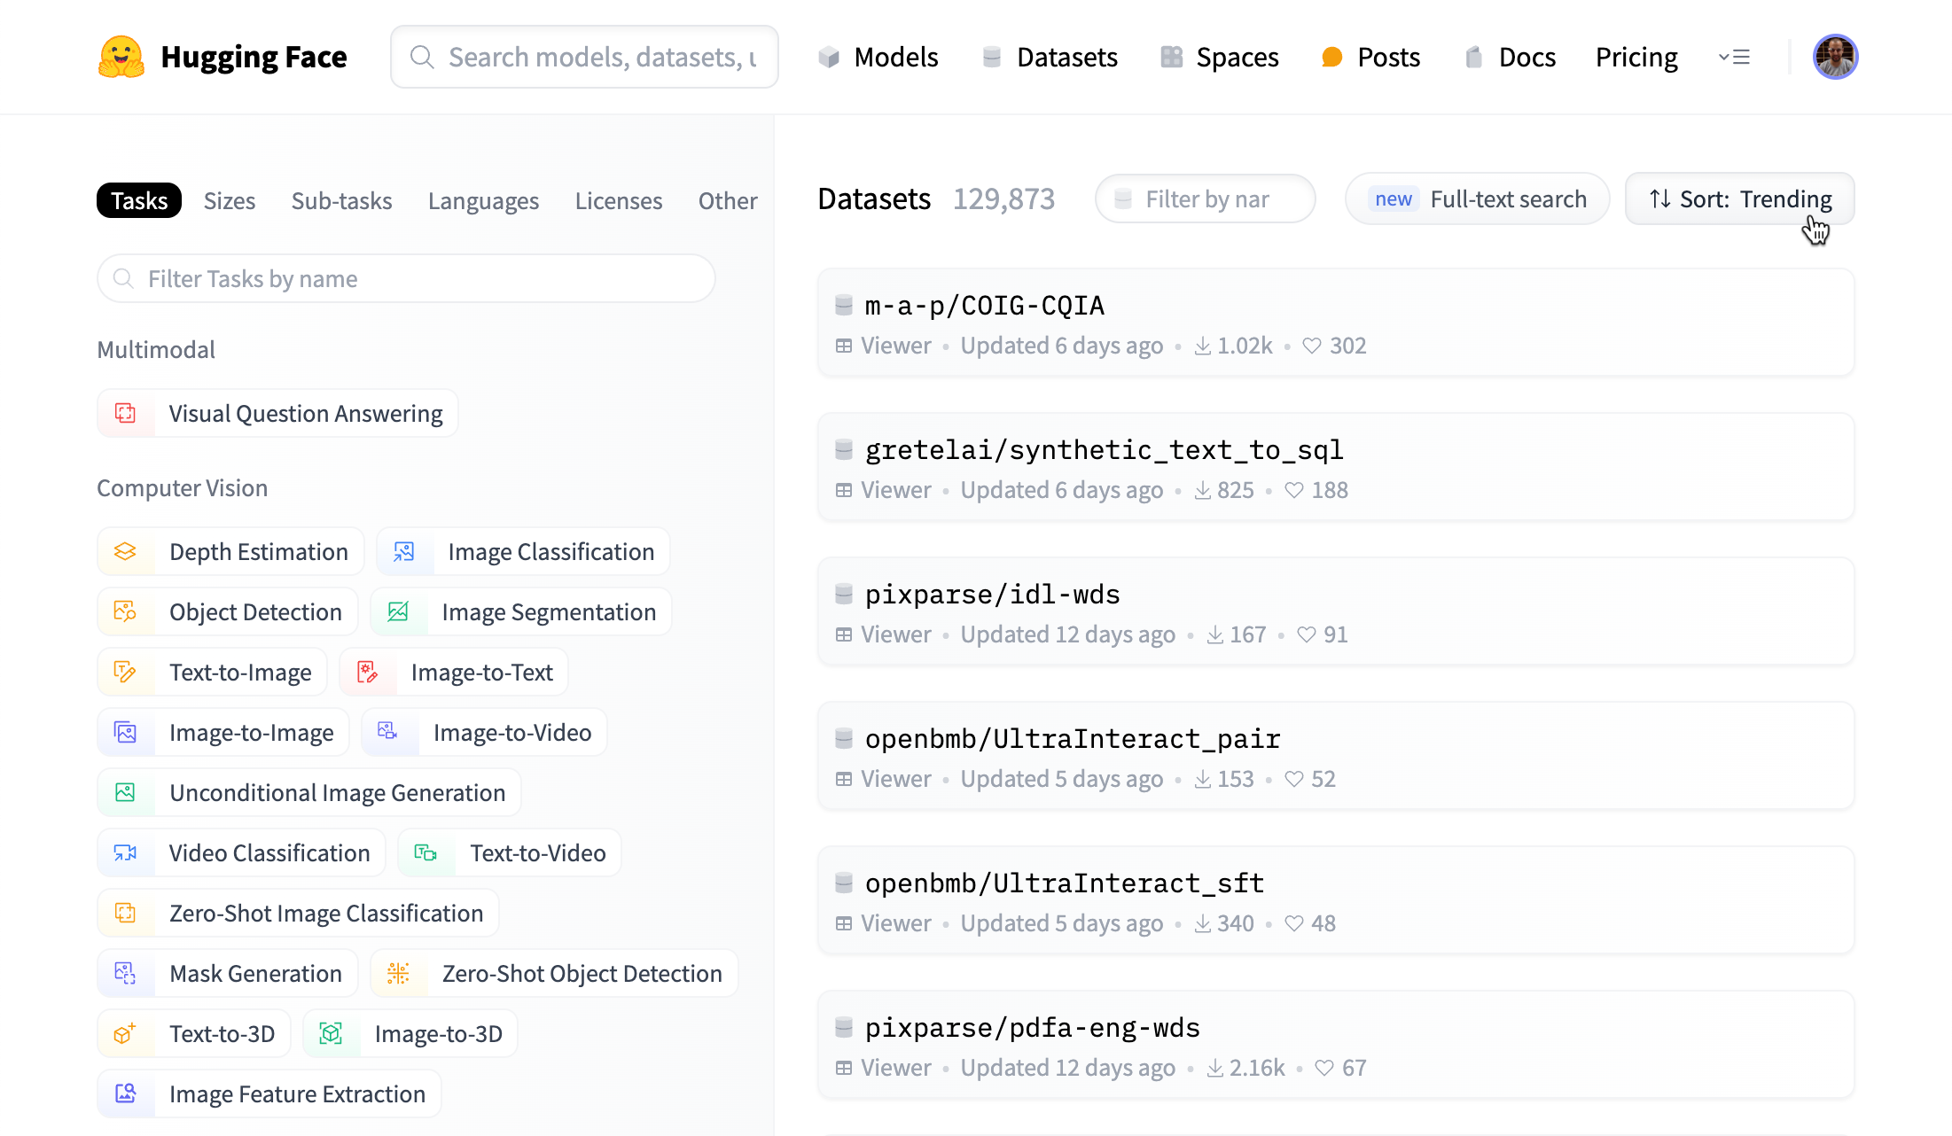Click the Filter by name datasets field
The height and width of the screenshot is (1136, 1952).
[1206, 198]
